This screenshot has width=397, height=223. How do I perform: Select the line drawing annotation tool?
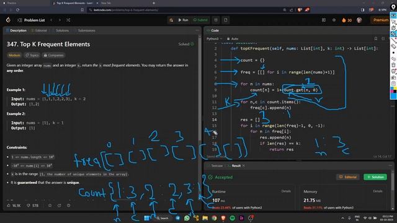393,40
